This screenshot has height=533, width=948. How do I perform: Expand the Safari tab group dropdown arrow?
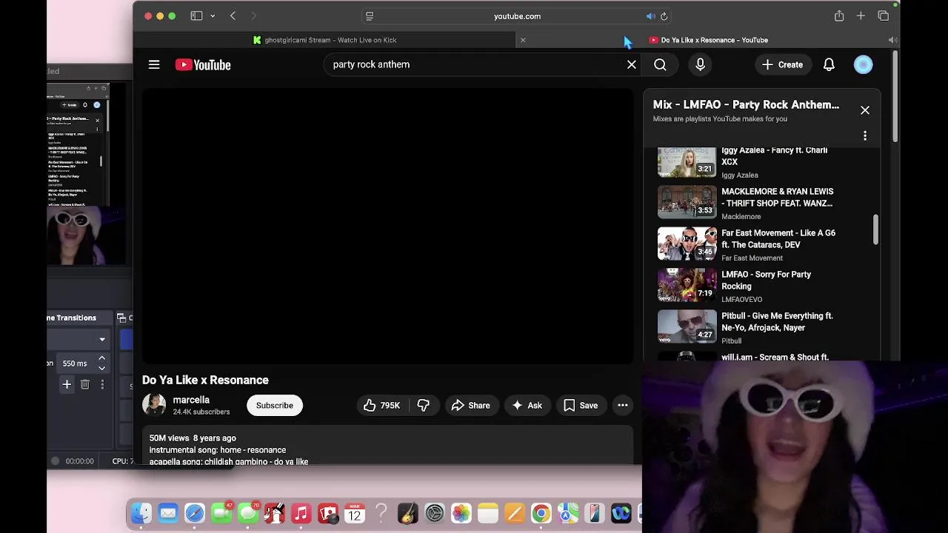point(213,16)
